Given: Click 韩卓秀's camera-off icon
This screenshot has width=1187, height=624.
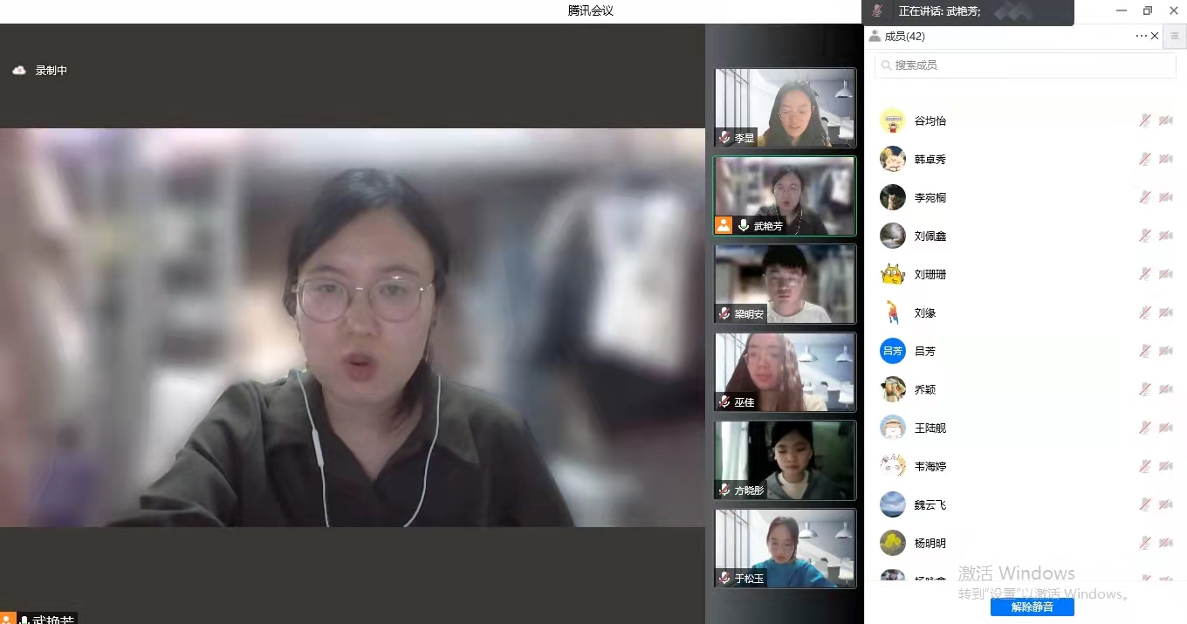Looking at the screenshot, I should [x=1165, y=159].
